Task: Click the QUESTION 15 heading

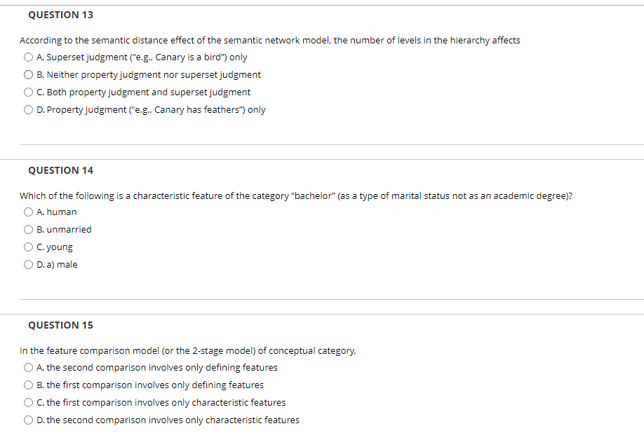Action: click(x=61, y=324)
